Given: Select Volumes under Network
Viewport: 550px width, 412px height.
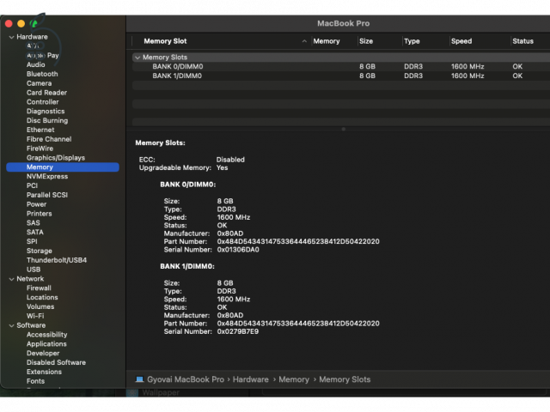Looking at the screenshot, I should 40,306.
